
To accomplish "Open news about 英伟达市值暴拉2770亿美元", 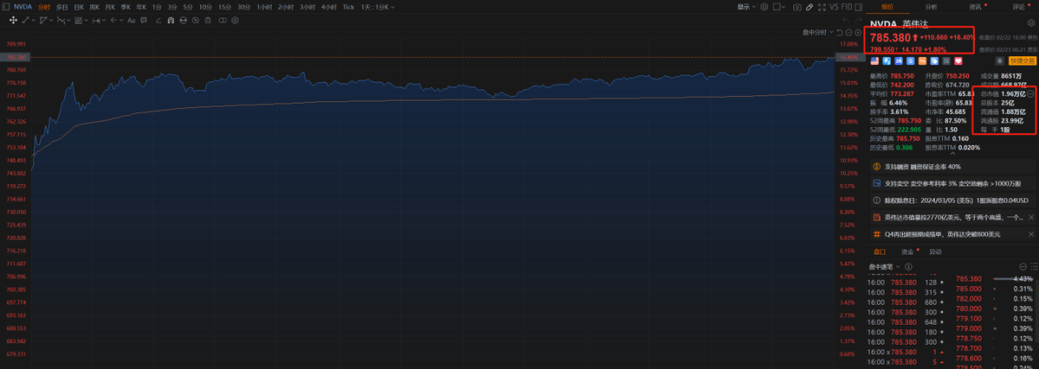I will point(954,217).
